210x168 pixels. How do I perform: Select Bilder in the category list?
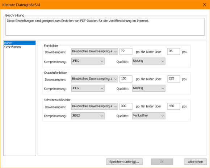click(20, 43)
